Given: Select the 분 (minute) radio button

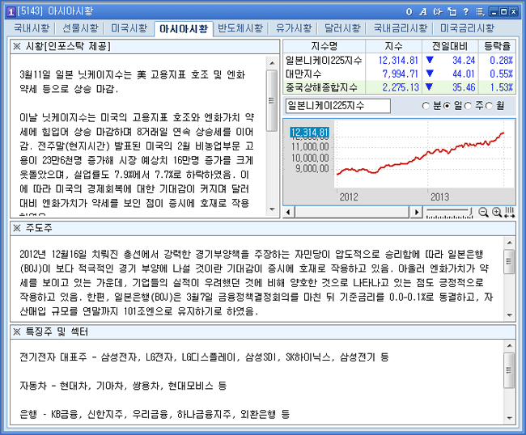Looking at the screenshot, I should (426, 106).
